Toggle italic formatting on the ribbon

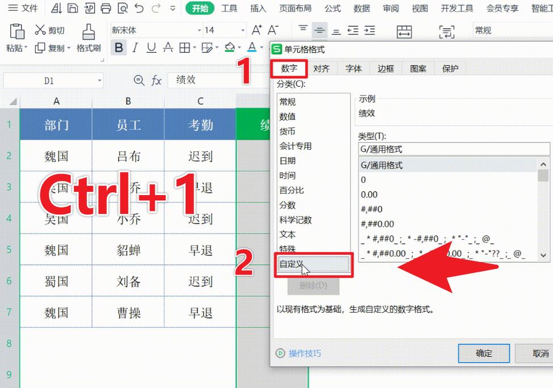[135, 48]
